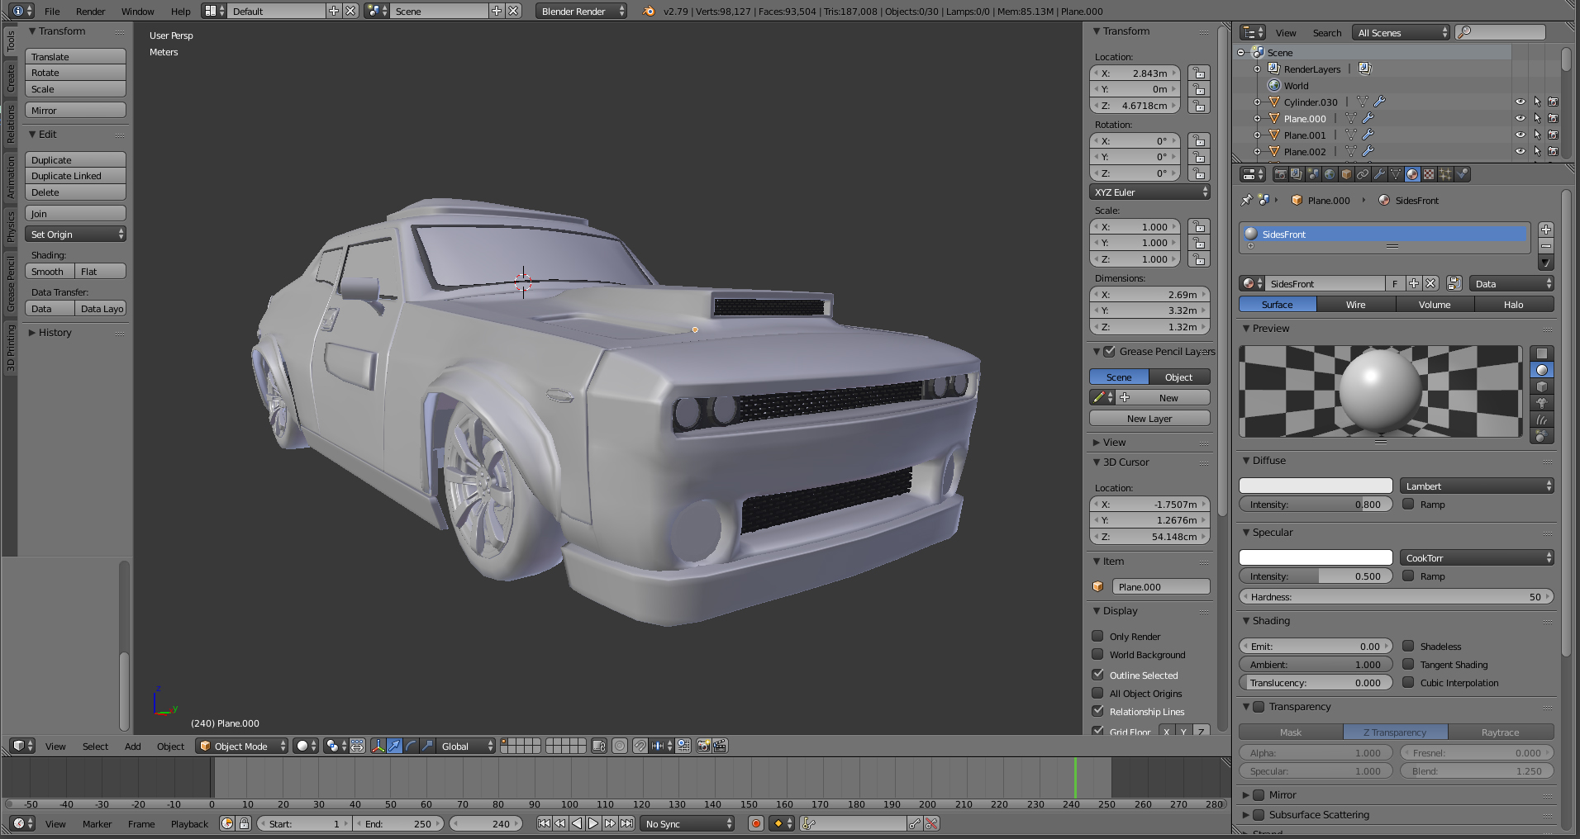
Task: Enable the Only Render checkbox
Action: click(x=1098, y=636)
